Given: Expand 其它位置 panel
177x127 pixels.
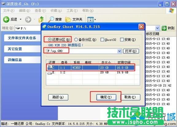Looking at the screenshot, I should coord(22,49).
